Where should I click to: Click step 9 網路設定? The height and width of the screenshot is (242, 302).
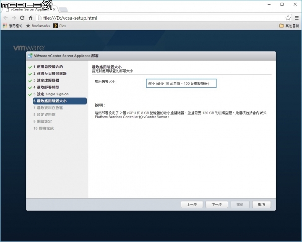42,122
